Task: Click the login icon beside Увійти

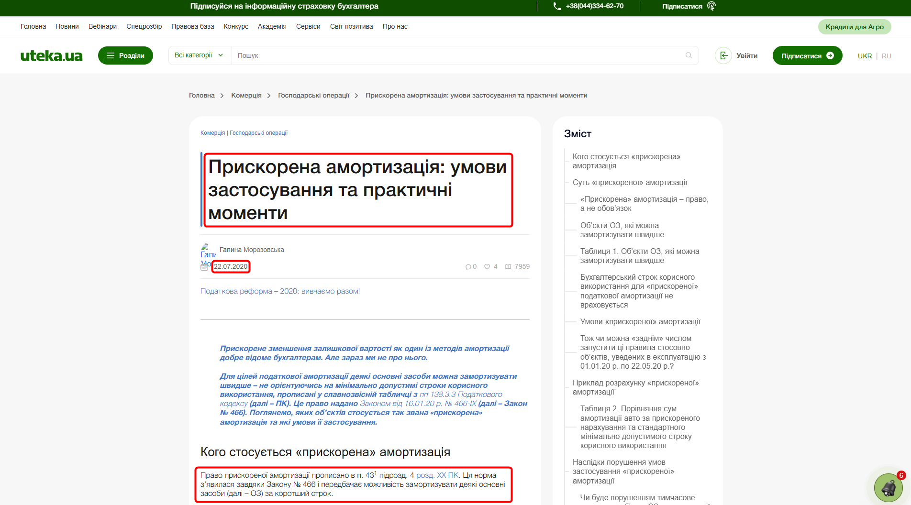Action: 723,55
